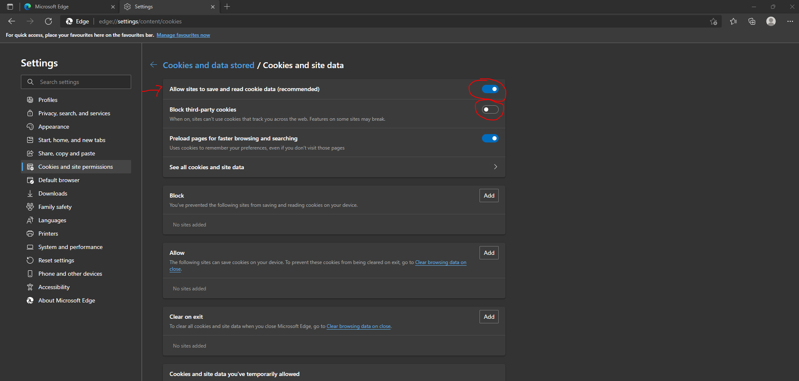Screen dimensions: 799x381
Task: Add a site to Allow list
Action: tap(489, 253)
